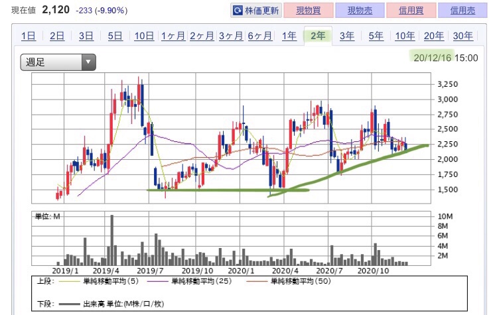Switch chart to 10日 range
The image size is (497, 315).
pyautogui.click(x=144, y=36)
